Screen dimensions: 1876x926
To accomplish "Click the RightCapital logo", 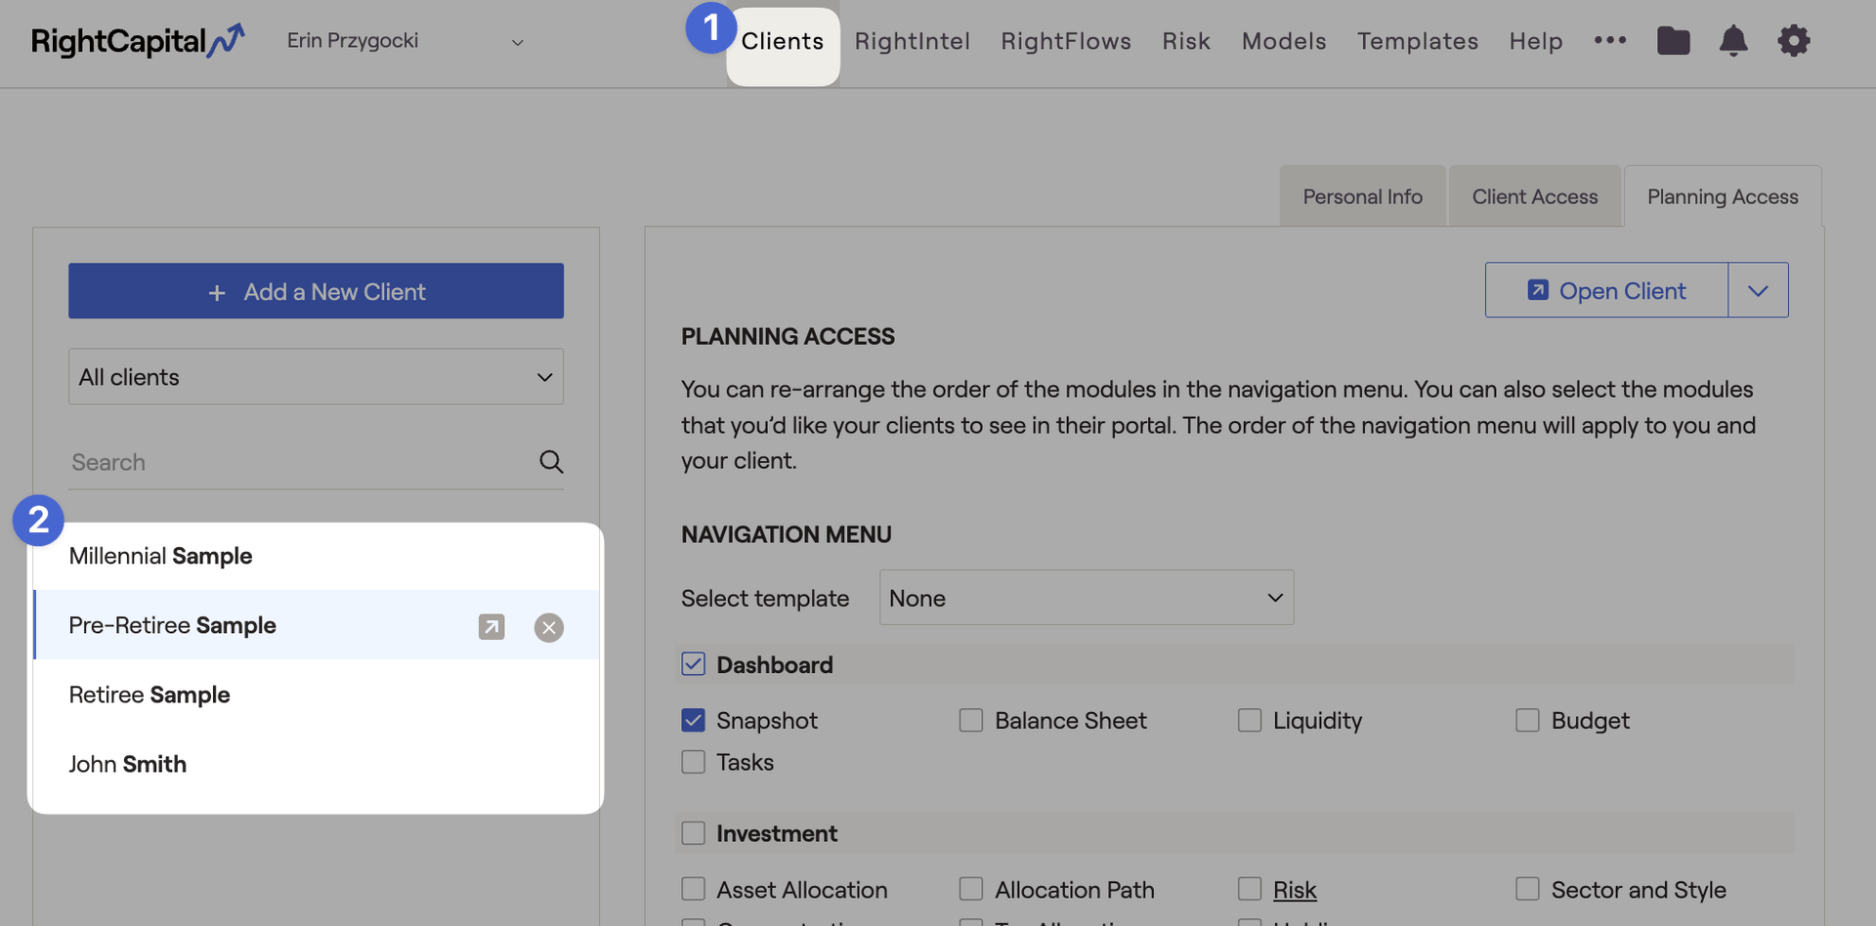I will pyautogui.click(x=138, y=41).
